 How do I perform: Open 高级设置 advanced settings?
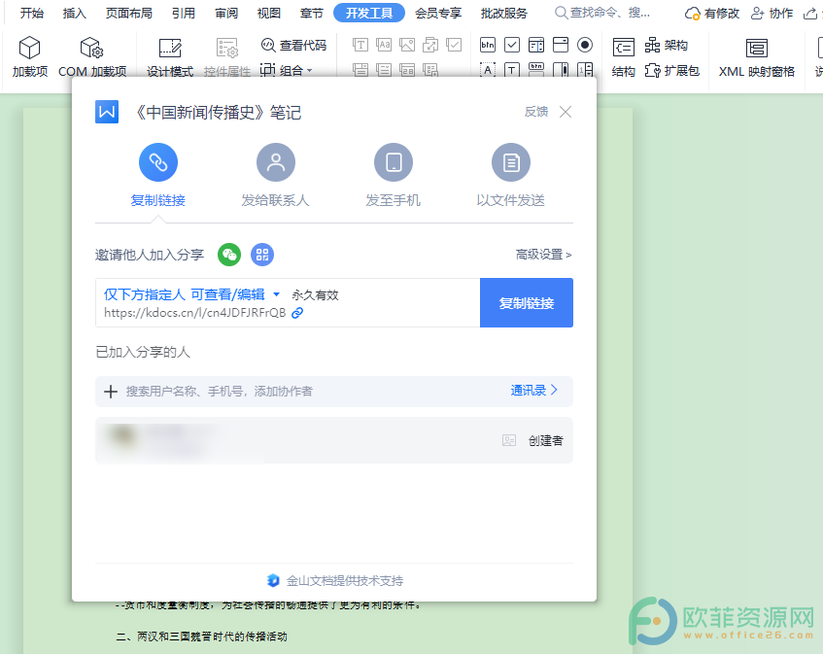coord(544,255)
